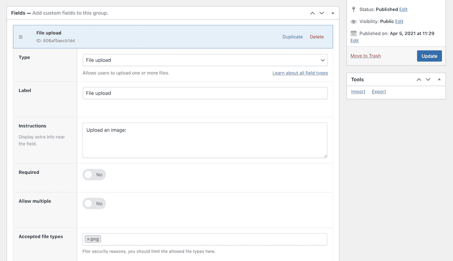Click the up arrow on the Tools panel
453x261 pixels.
click(419, 80)
